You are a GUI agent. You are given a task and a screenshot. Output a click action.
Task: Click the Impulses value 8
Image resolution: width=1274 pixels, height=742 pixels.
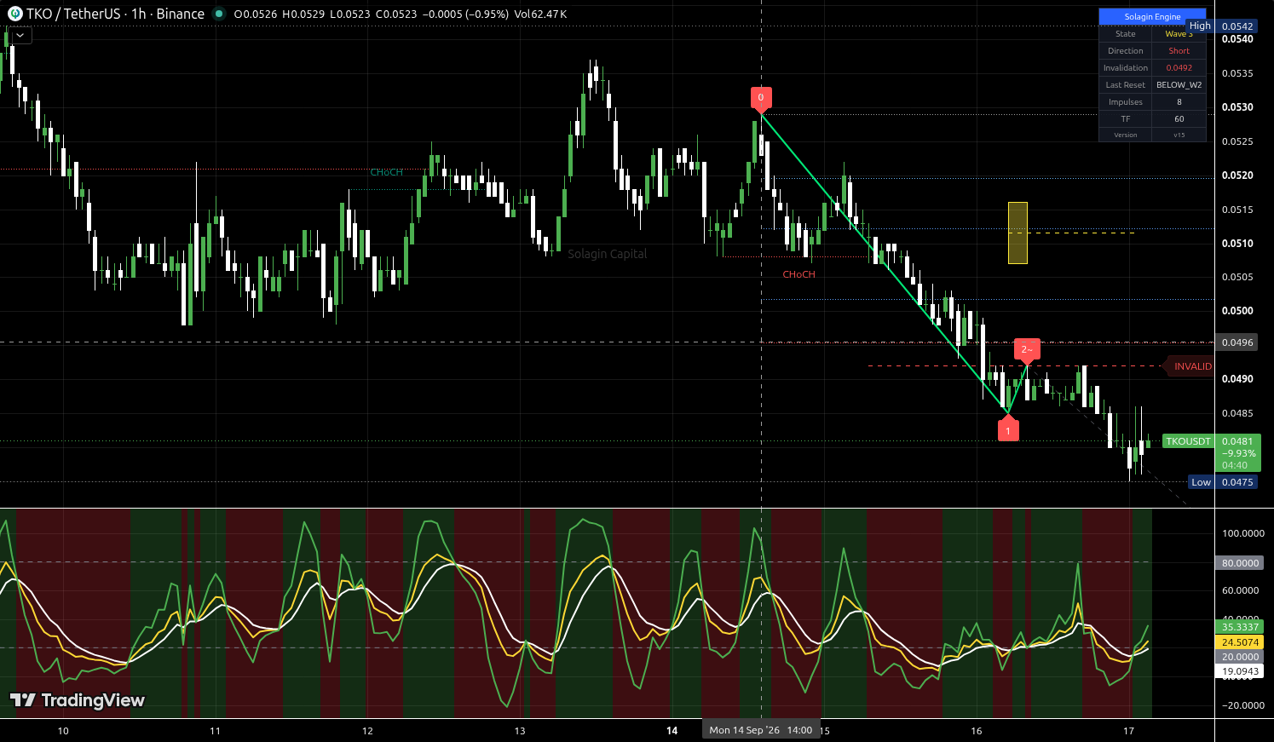point(1179,102)
